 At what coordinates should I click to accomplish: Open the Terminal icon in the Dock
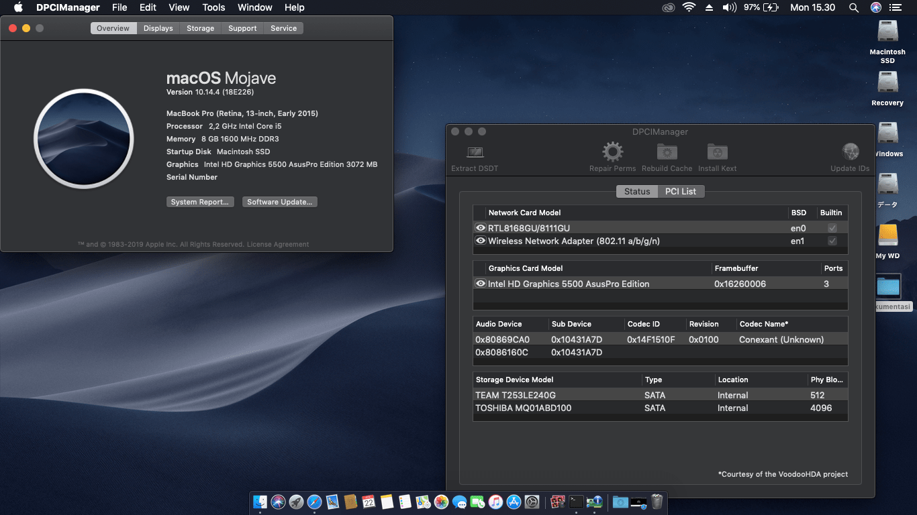tap(576, 502)
